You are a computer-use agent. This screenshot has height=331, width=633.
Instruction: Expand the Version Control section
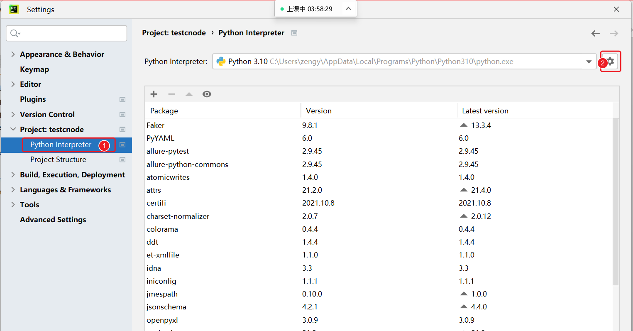[x=13, y=114]
